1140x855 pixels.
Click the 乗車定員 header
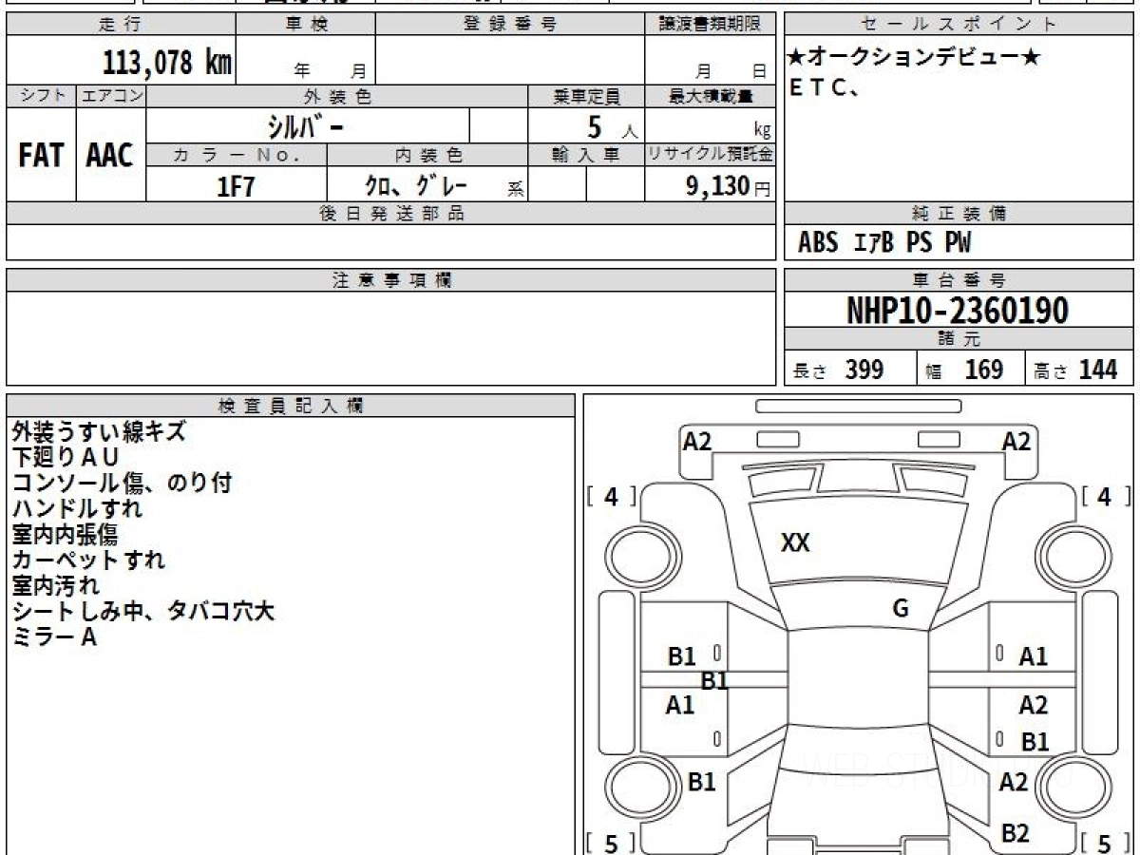tap(586, 96)
